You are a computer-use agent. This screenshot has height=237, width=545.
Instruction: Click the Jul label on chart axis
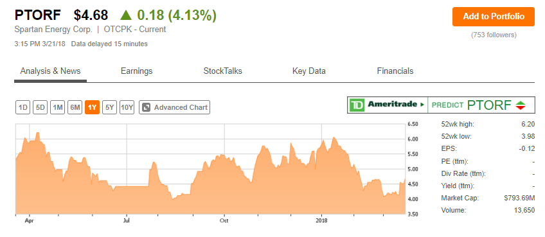(127, 220)
